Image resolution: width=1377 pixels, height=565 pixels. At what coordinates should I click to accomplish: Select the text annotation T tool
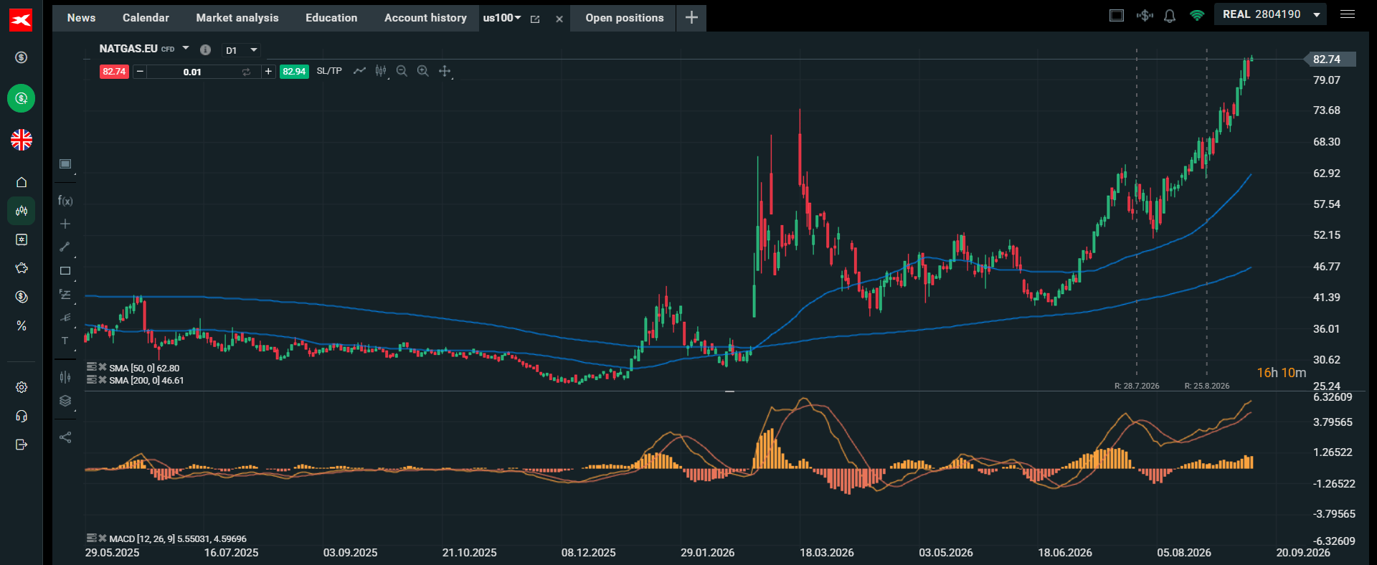tap(65, 341)
